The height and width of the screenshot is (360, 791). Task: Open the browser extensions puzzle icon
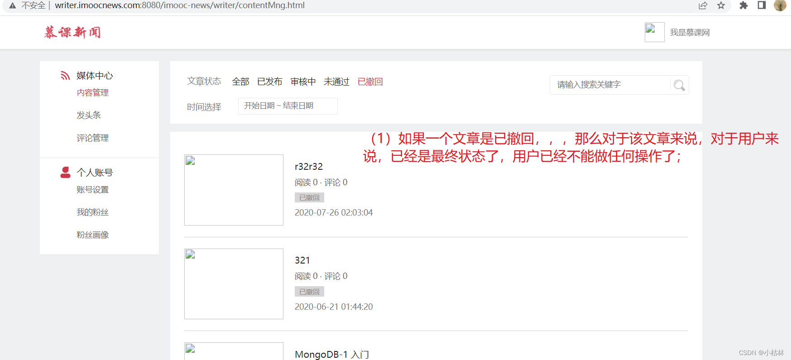coord(743,5)
